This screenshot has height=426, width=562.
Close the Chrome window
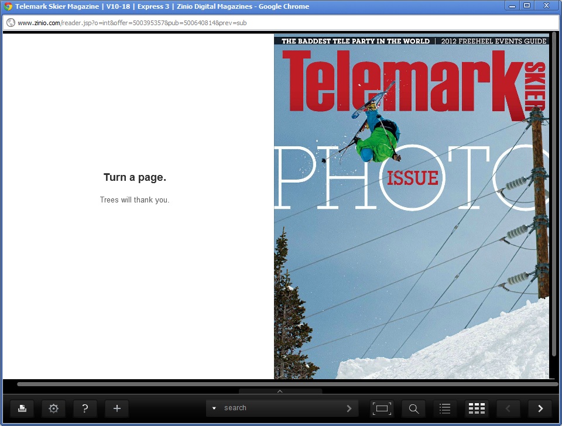click(x=546, y=6)
